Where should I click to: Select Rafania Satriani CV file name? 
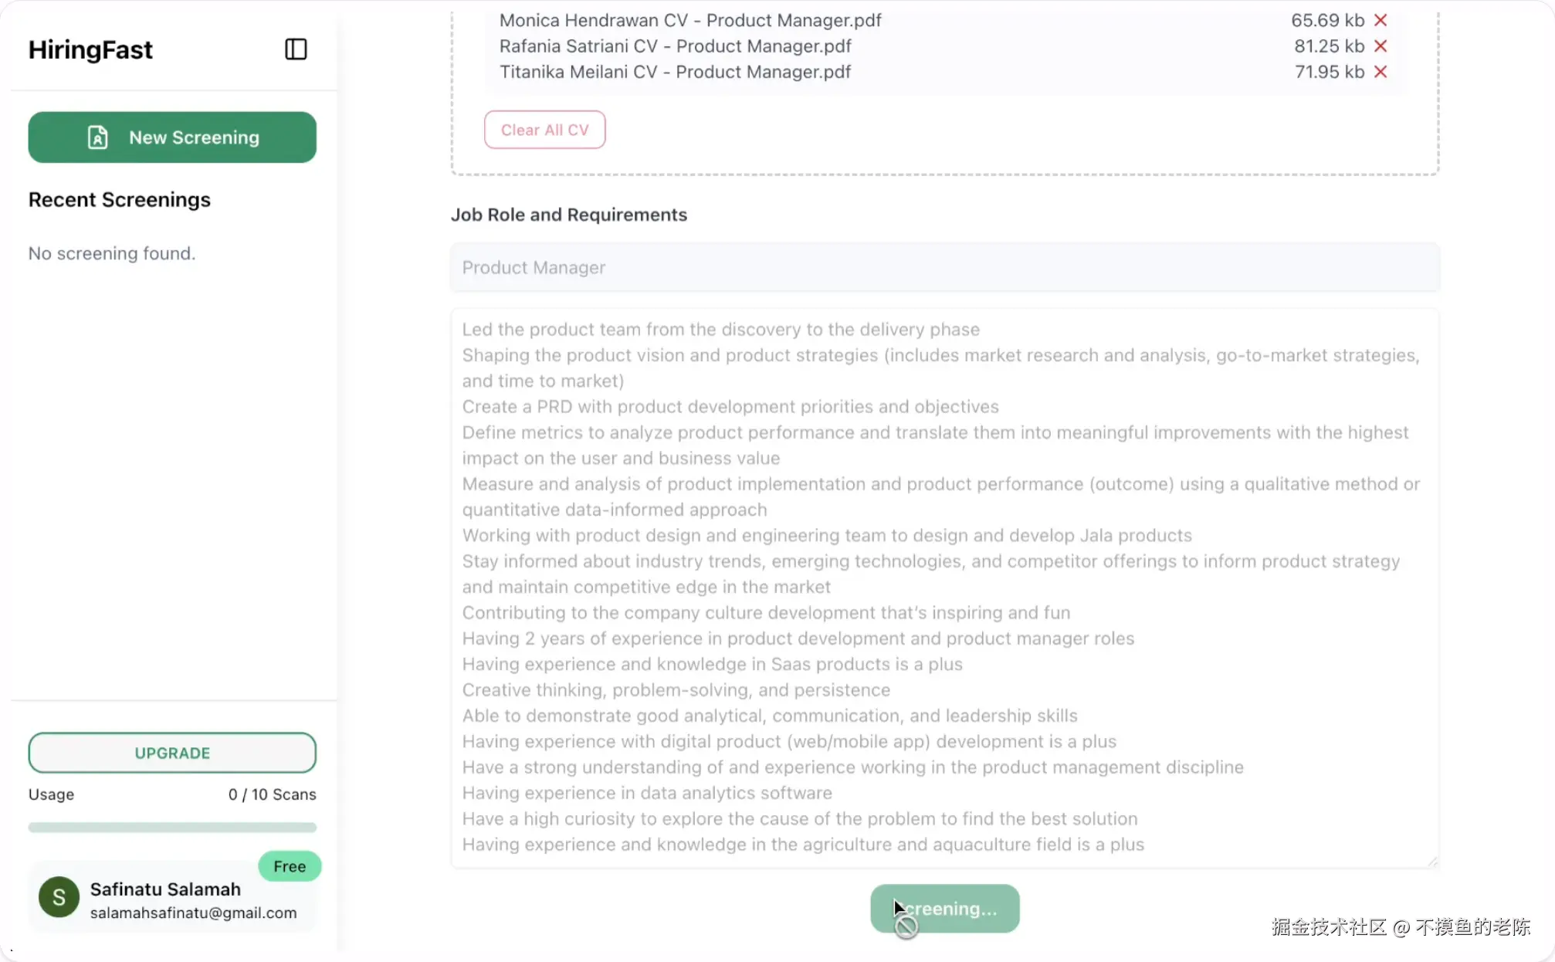point(675,46)
